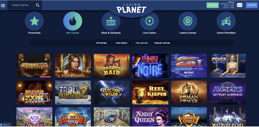Click the blue DEPOSIT button
Screen dimensions: 259x127
pos(252,5)
